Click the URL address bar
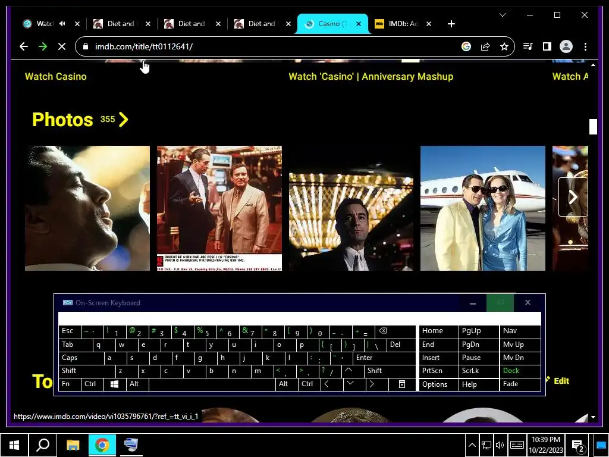 click(x=272, y=46)
